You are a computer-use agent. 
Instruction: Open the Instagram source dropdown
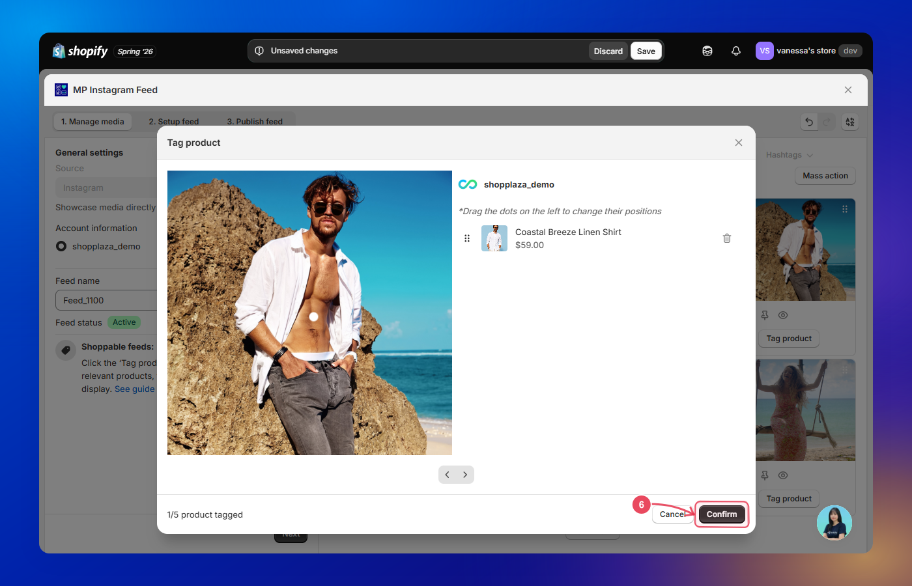point(107,188)
